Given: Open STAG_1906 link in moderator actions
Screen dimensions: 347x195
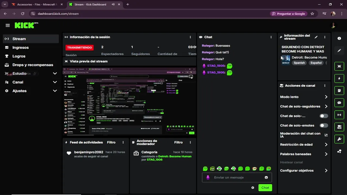Looking at the screenshot, I should (x=155, y=160).
